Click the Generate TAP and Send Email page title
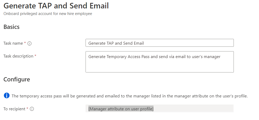The width and height of the screenshot is (259, 120). (x=56, y=6)
